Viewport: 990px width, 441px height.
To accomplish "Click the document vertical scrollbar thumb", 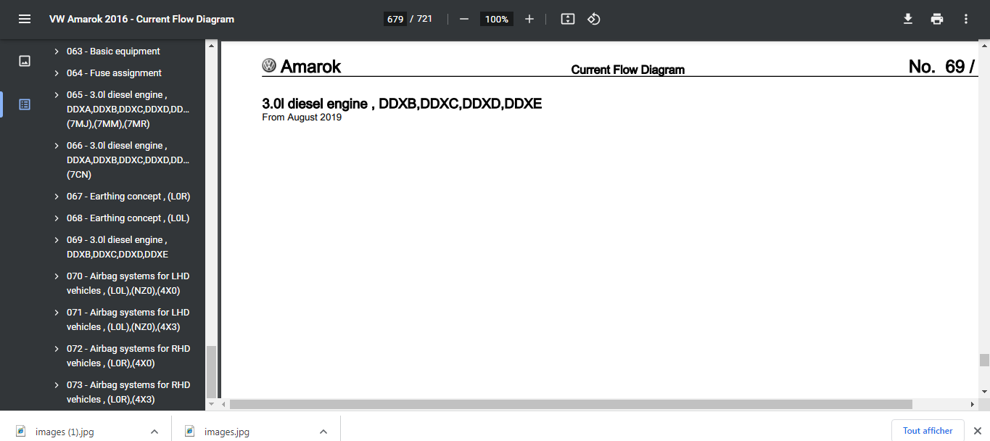I will 984,360.
